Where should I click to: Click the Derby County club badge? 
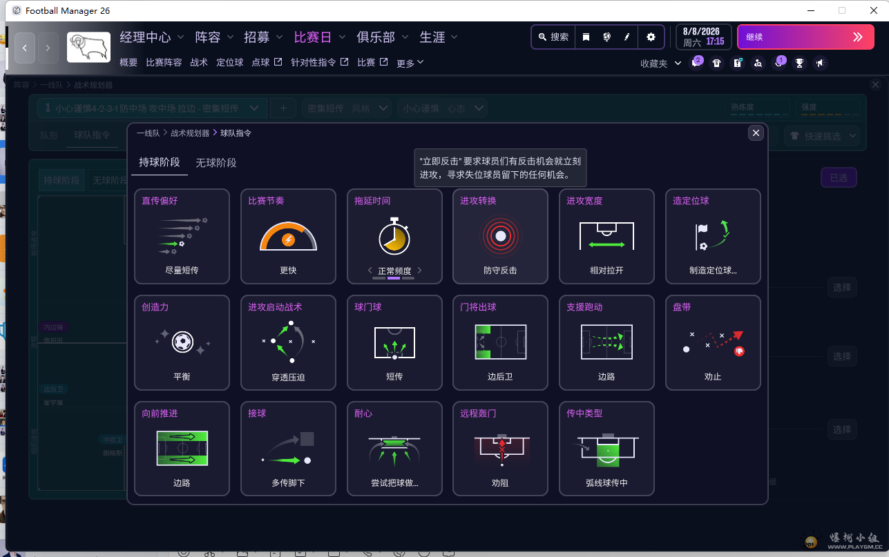click(88, 48)
